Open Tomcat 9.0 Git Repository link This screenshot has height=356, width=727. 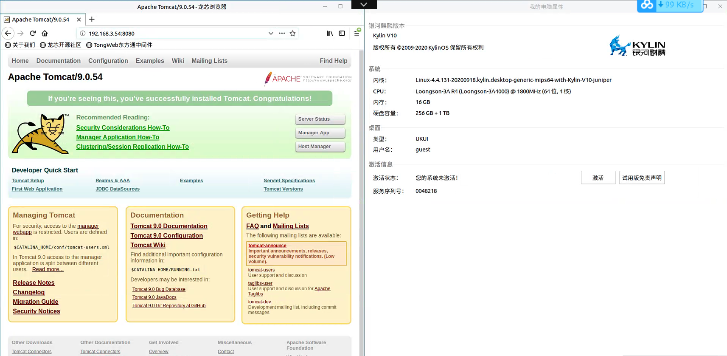click(169, 305)
